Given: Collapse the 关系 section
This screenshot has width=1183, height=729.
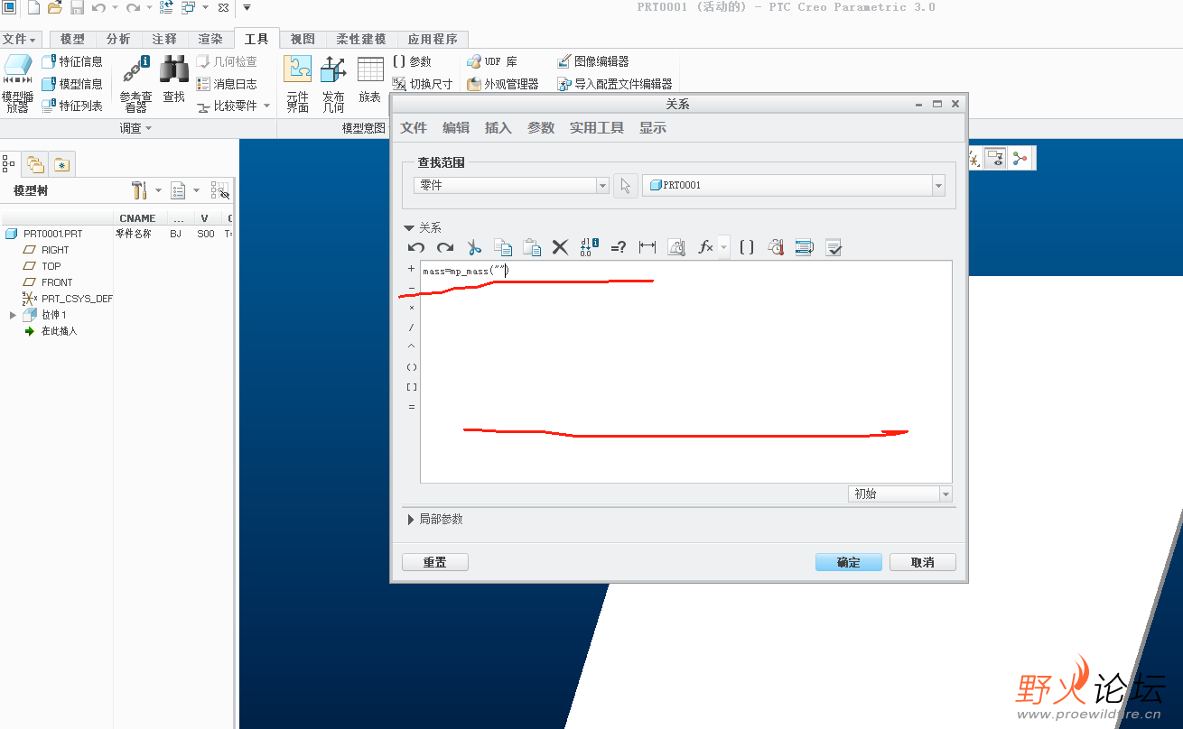Looking at the screenshot, I should tap(409, 228).
